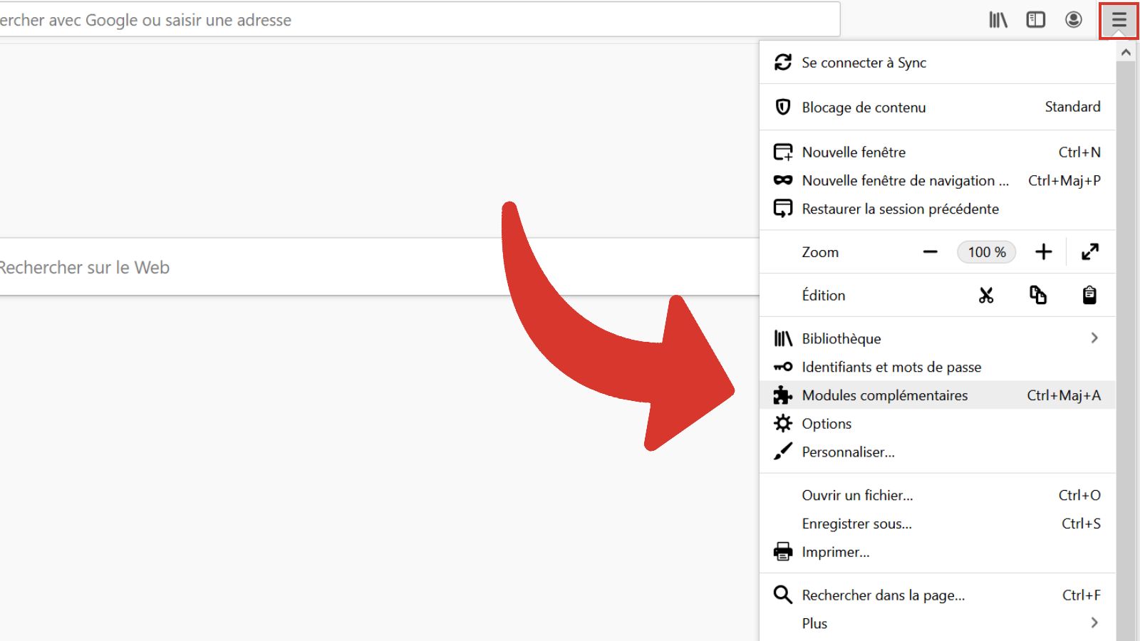The height and width of the screenshot is (641, 1140).
Task: Open the Firefox Library toolbar icon
Action: click(997, 19)
